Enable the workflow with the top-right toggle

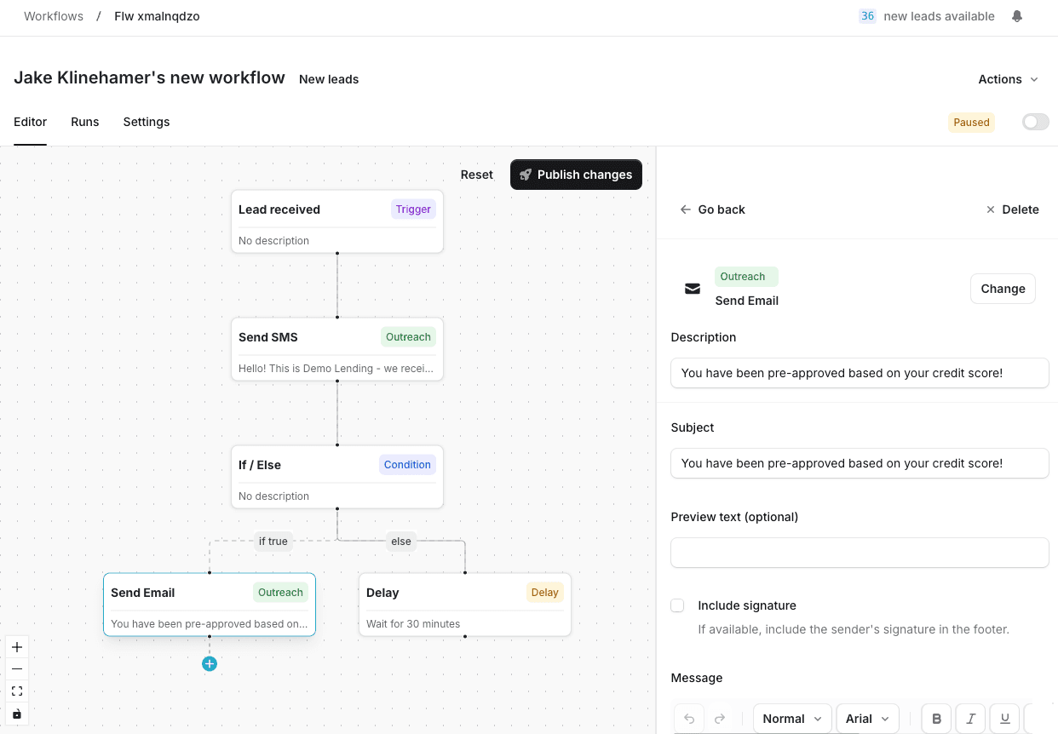(1035, 122)
